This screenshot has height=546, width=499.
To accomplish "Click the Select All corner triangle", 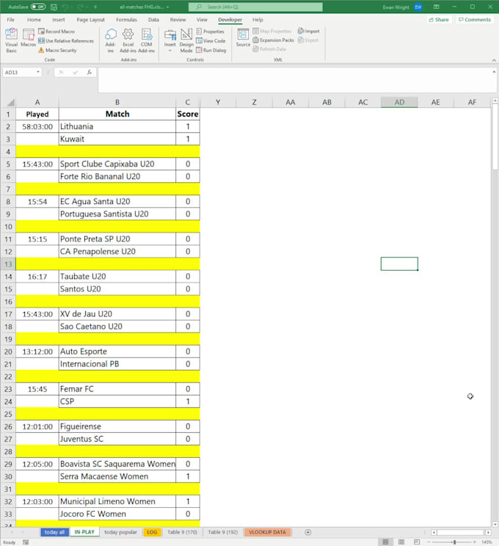I will tap(11, 102).
